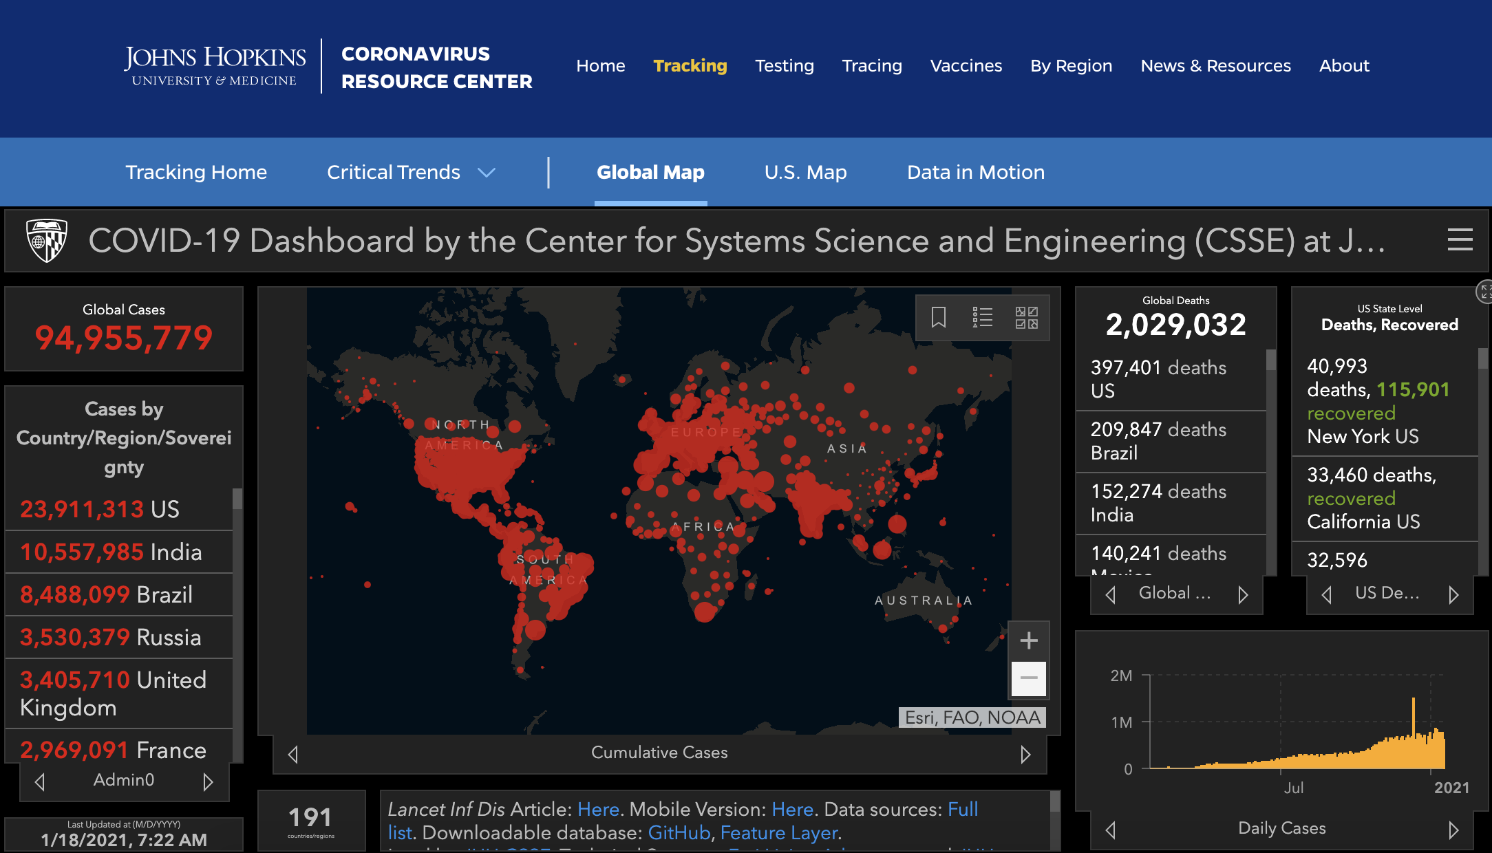Show next Global Deaths list tab

(x=1243, y=594)
